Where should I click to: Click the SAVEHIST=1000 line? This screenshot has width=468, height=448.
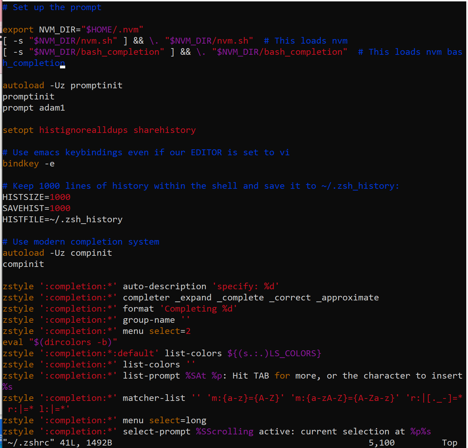[x=36, y=208]
